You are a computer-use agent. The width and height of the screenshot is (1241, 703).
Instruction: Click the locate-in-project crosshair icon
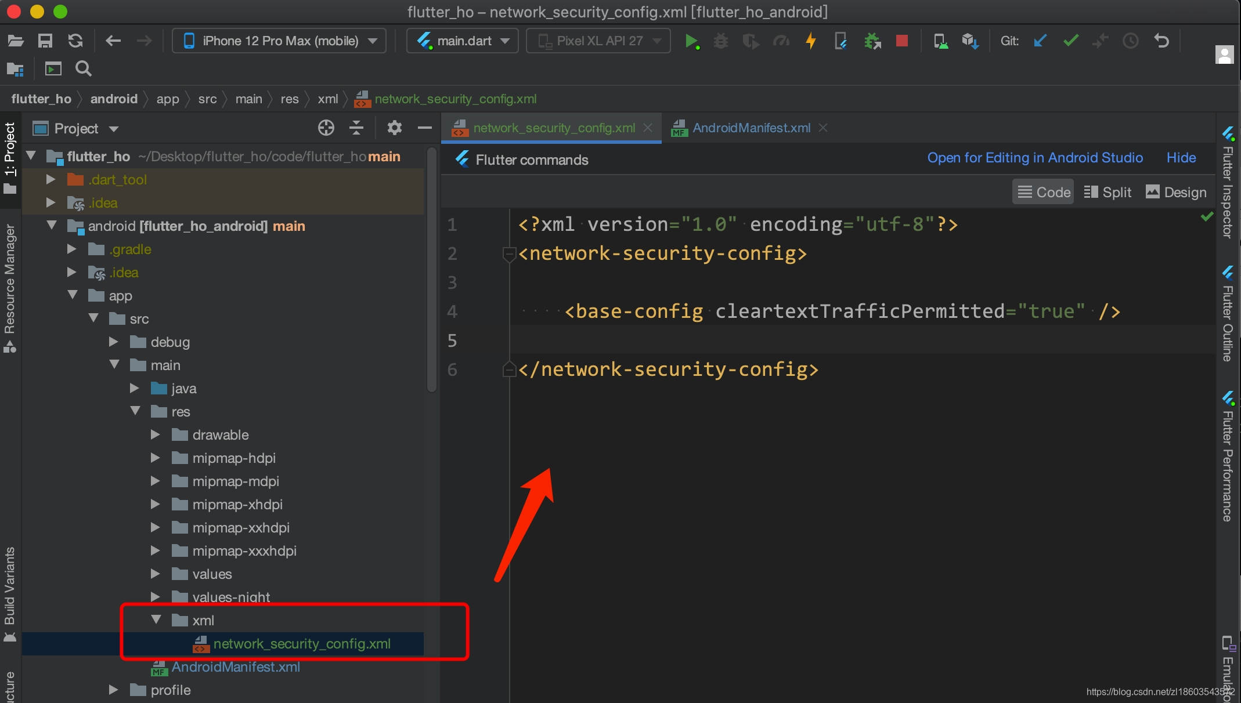click(x=326, y=128)
